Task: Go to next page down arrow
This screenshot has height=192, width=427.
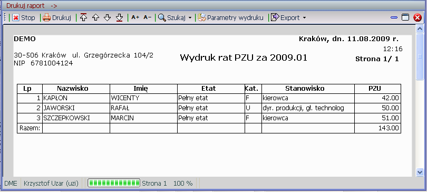Action: coord(108,18)
